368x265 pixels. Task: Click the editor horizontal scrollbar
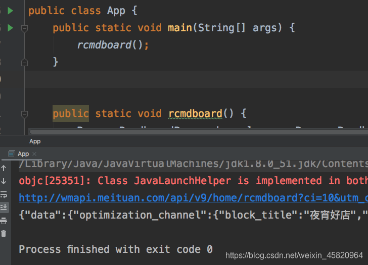click(x=198, y=132)
